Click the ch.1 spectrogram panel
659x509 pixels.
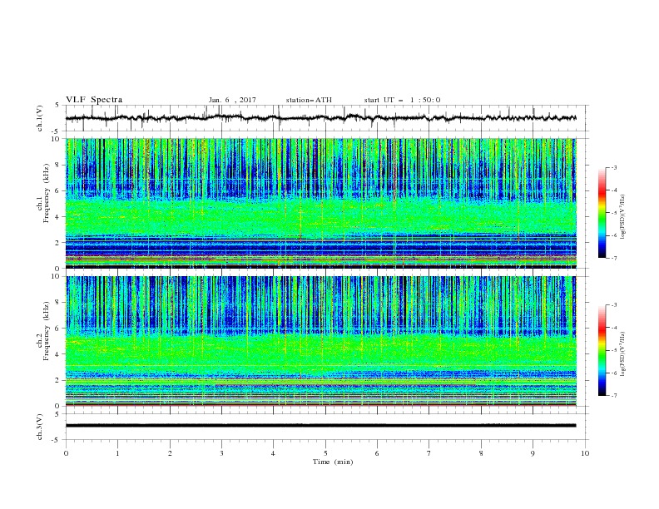[320, 203]
